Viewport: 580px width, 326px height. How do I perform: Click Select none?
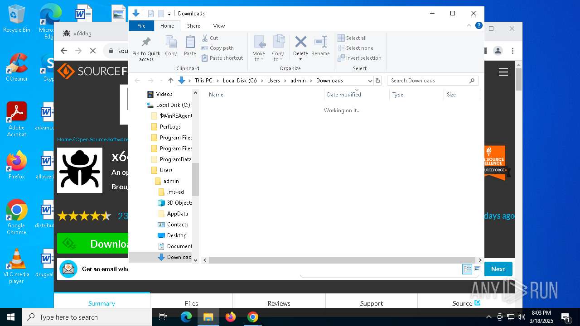(355, 48)
